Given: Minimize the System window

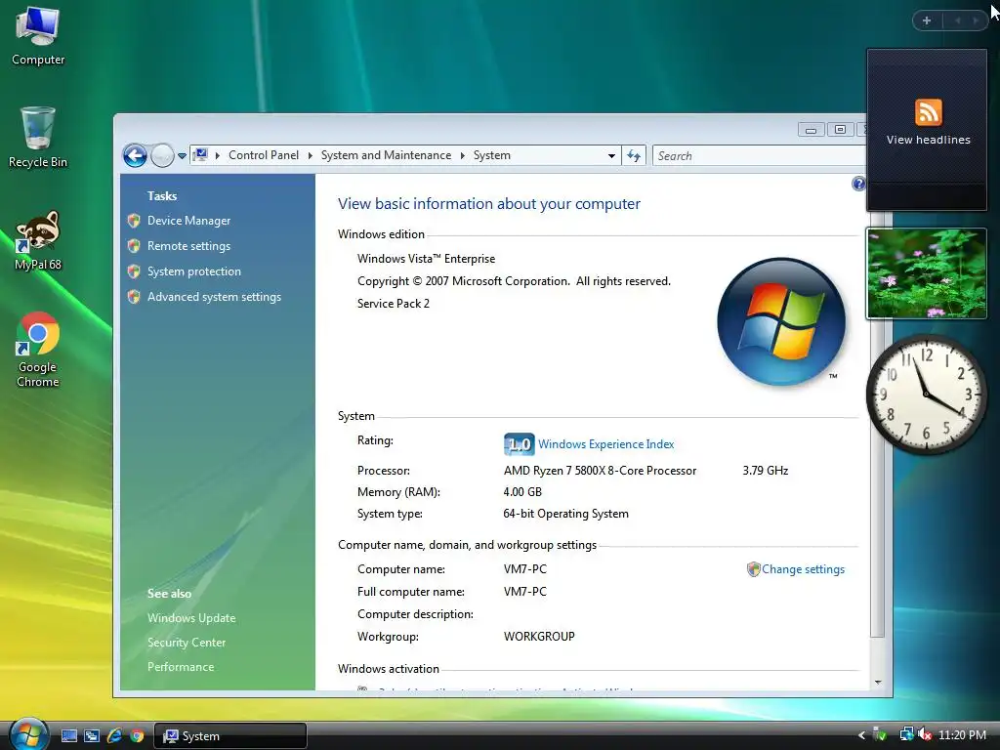Looking at the screenshot, I should coord(811,130).
